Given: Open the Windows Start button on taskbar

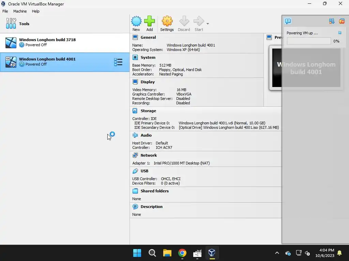Looking at the screenshot, I should [x=137, y=253].
